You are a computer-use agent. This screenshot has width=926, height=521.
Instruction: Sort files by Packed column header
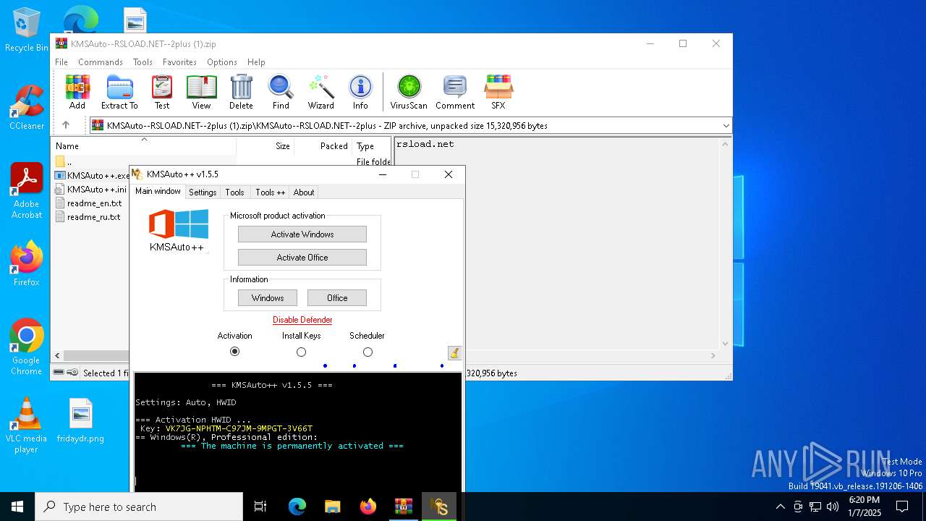[x=323, y=146]
